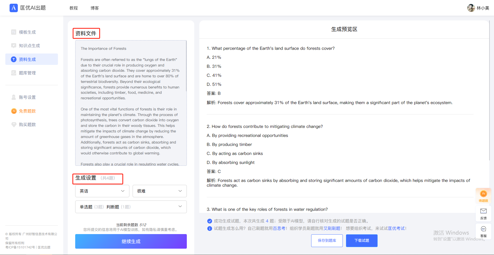Follow the 百思考 link
This screenshot has width=494, height=255.
(279, 228)
